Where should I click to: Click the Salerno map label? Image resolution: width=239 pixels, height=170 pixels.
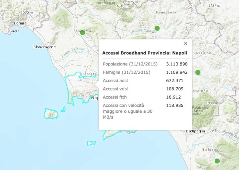(x=210, y=149)
